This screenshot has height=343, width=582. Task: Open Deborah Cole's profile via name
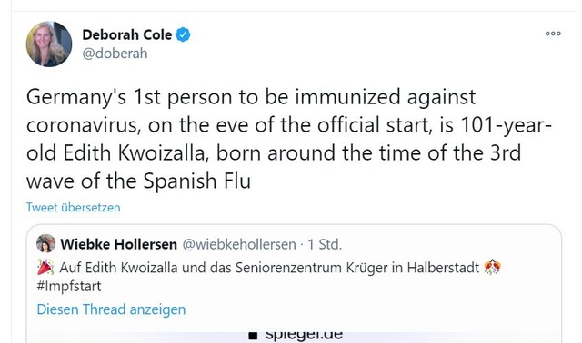click(x=127, y=34)
